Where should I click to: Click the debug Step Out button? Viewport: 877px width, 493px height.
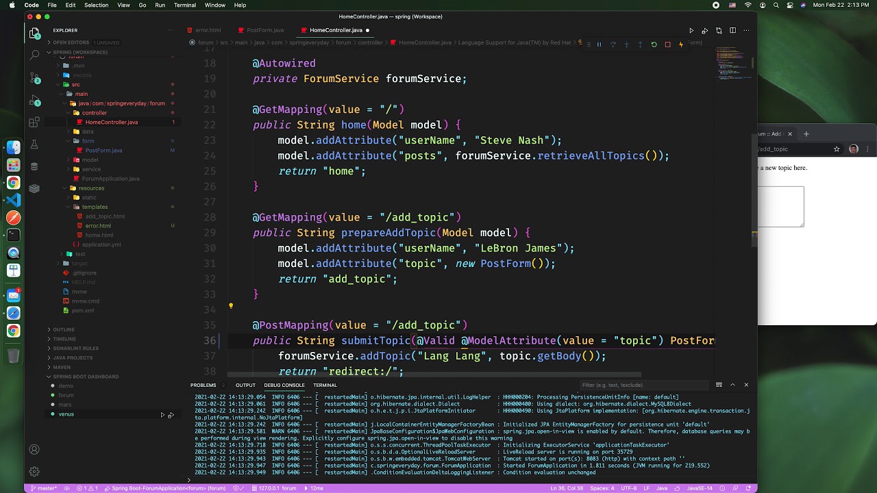[x=640, y=45]
